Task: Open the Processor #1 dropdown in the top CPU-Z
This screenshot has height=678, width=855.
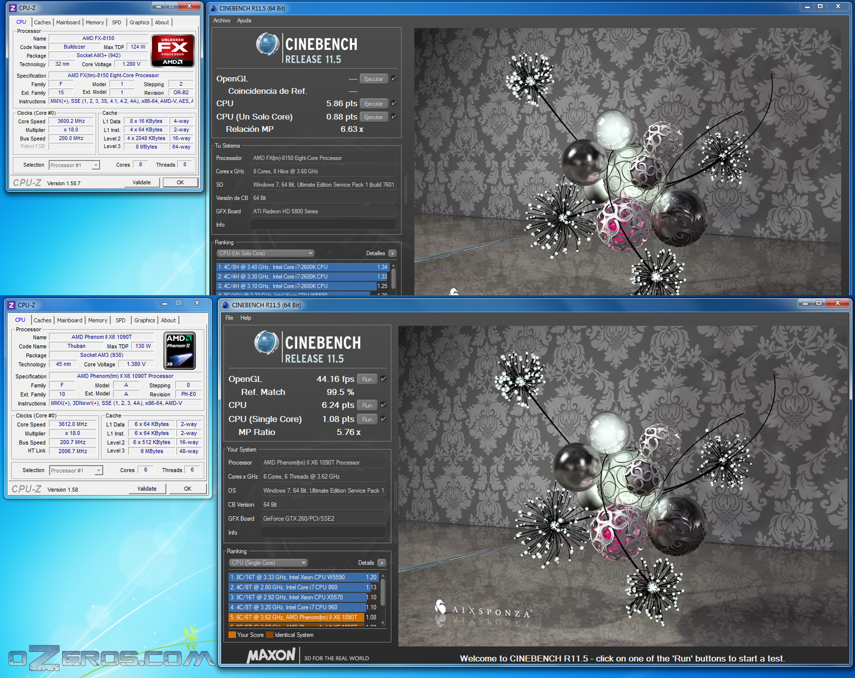Action: pyautogui.click(x=74, y=165)
